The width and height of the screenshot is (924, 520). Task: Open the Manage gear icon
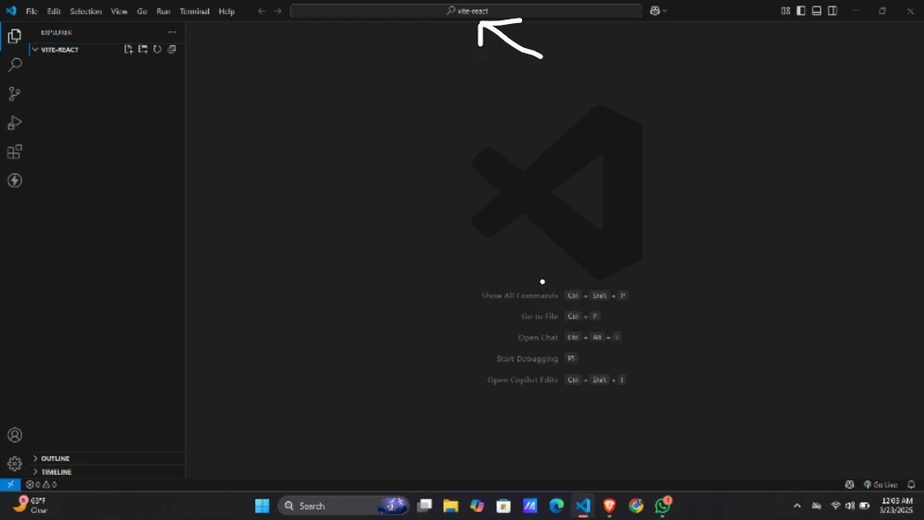coord(15,464)
